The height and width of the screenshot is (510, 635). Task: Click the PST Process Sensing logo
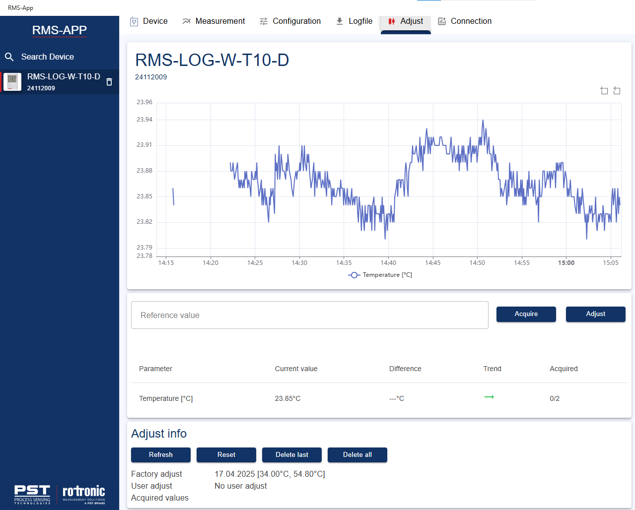(32, 495)
